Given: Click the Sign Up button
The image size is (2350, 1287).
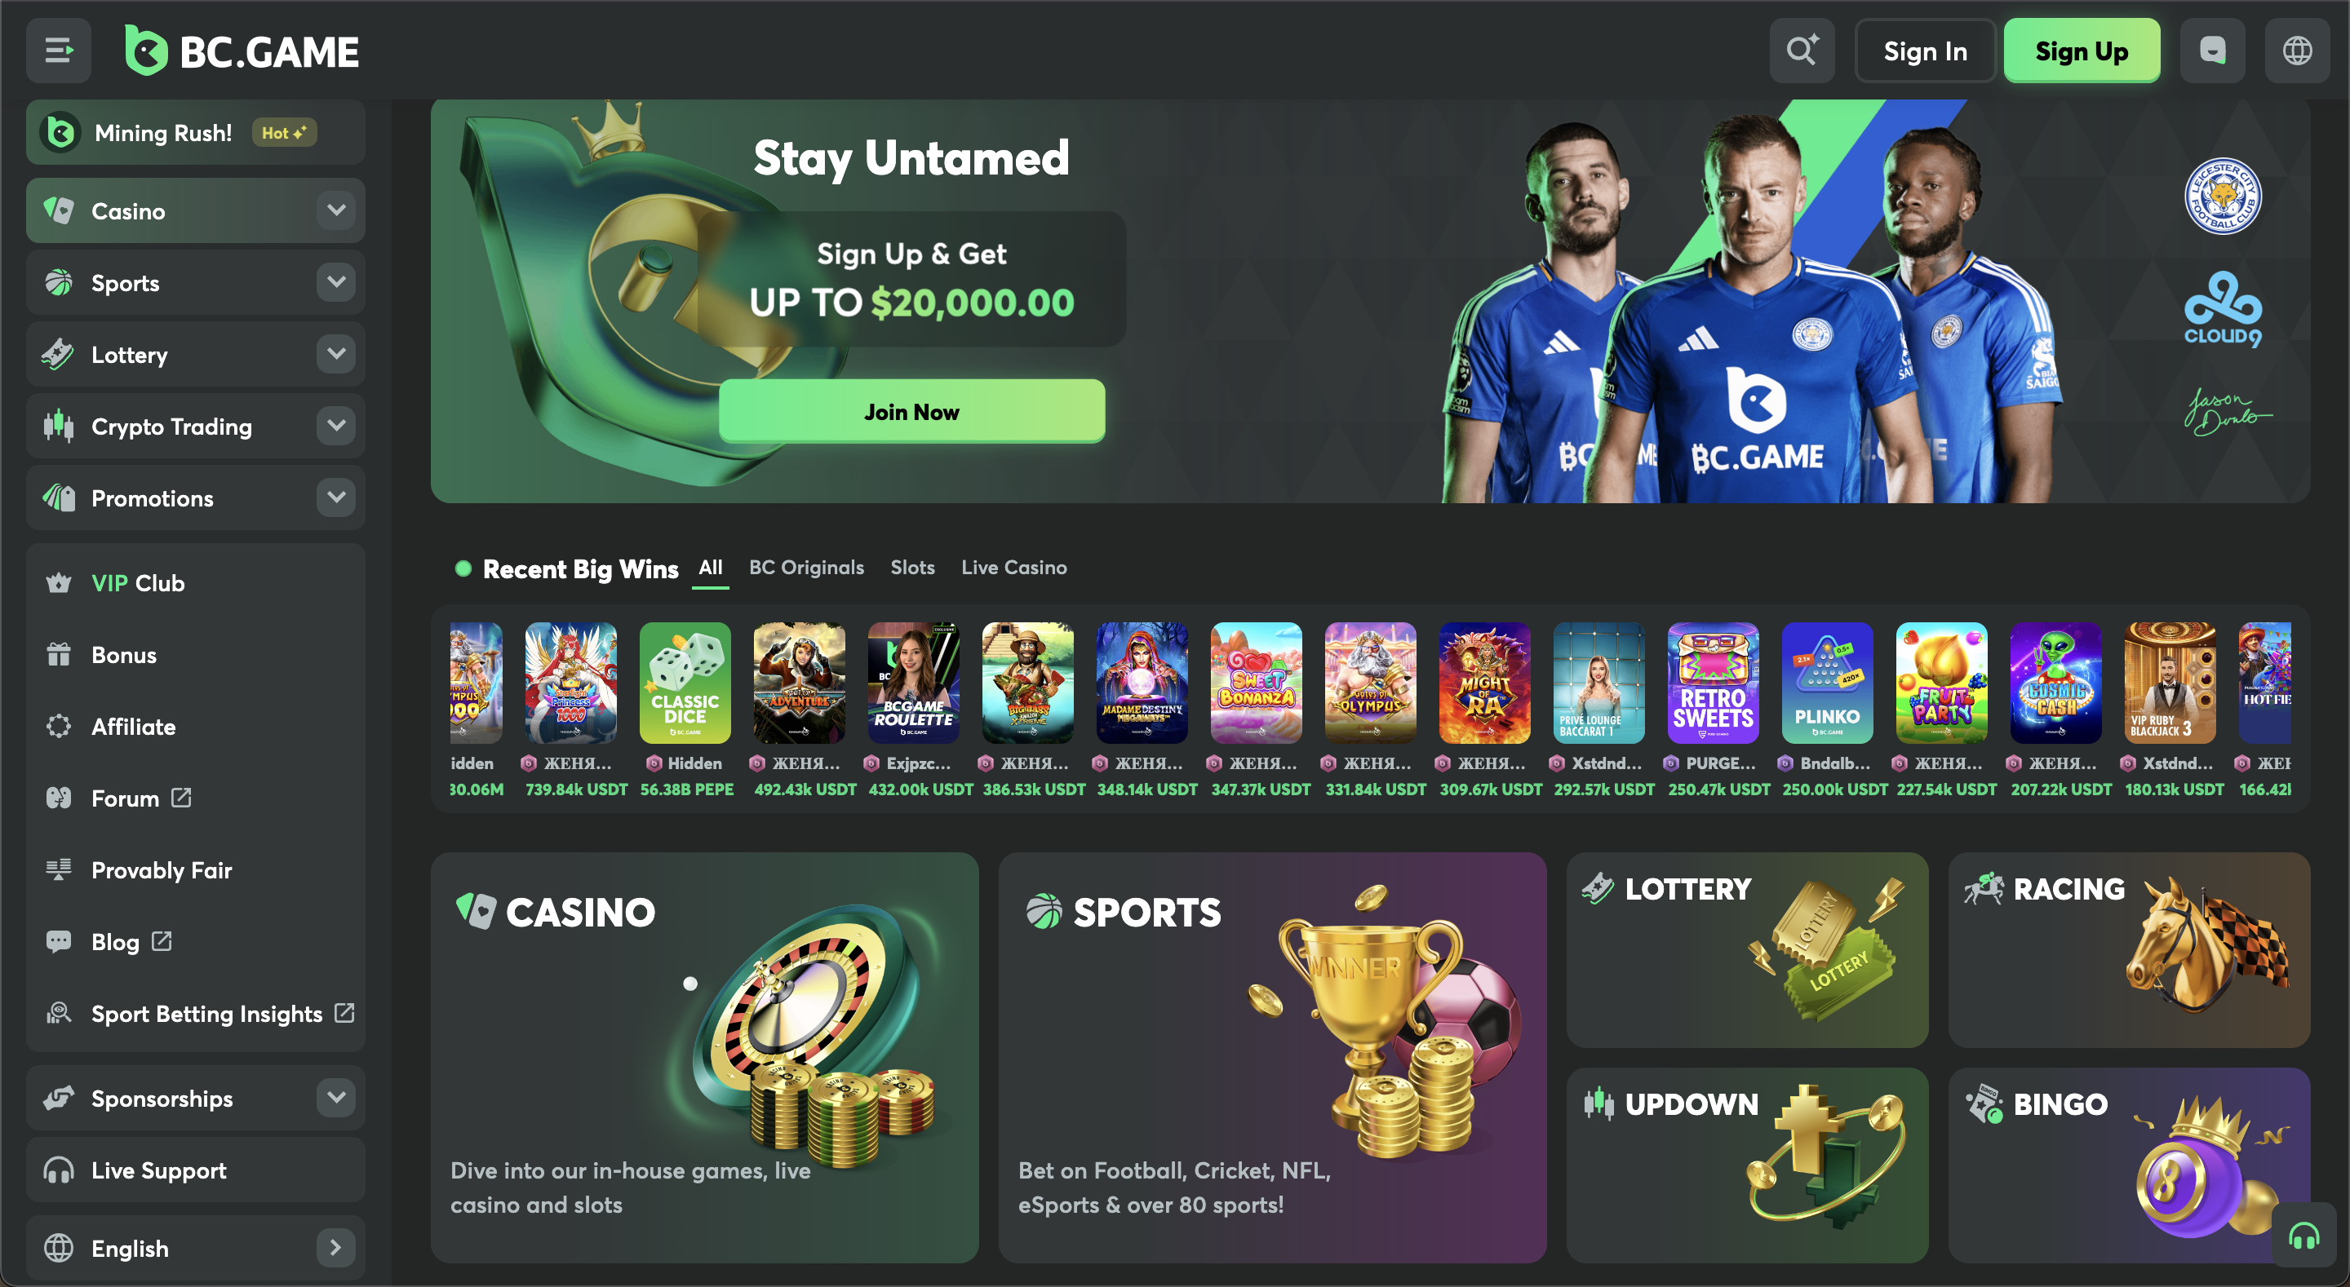Looking at the screenshot, I should tap(2081, 51).
